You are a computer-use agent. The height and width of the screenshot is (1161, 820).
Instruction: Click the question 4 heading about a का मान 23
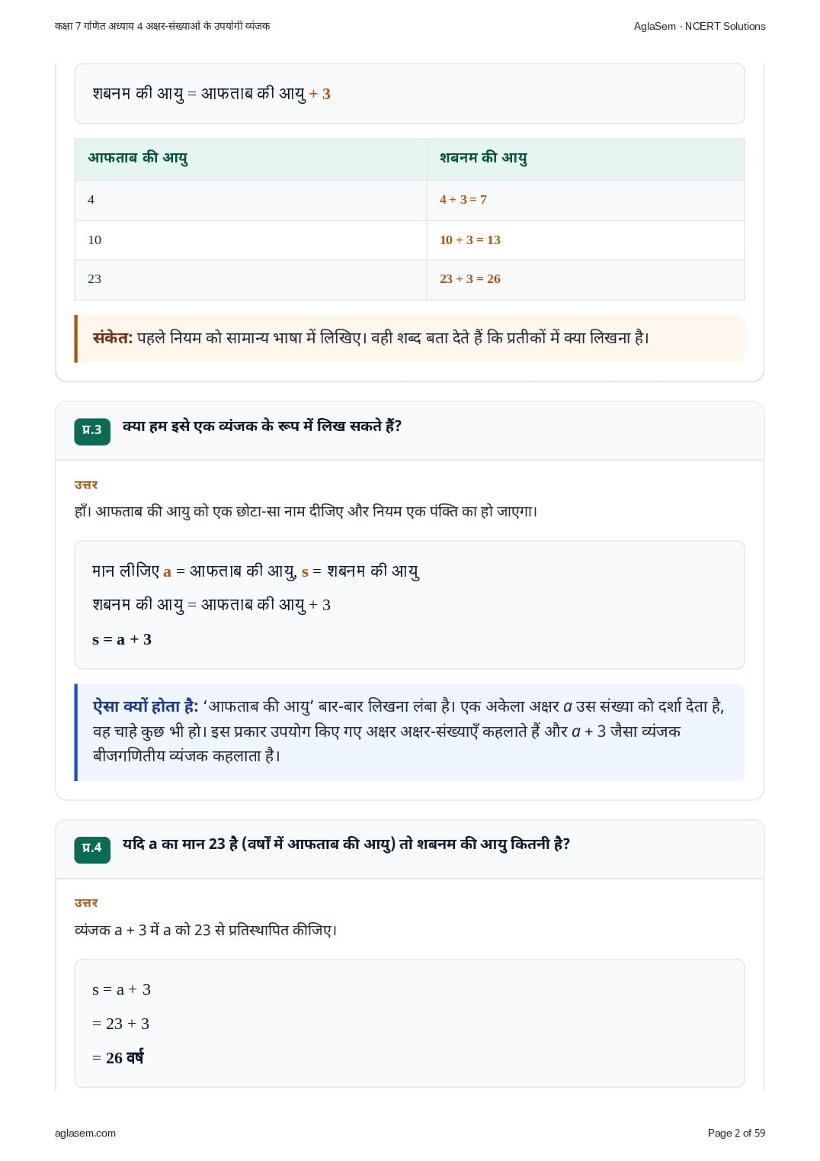346,844
